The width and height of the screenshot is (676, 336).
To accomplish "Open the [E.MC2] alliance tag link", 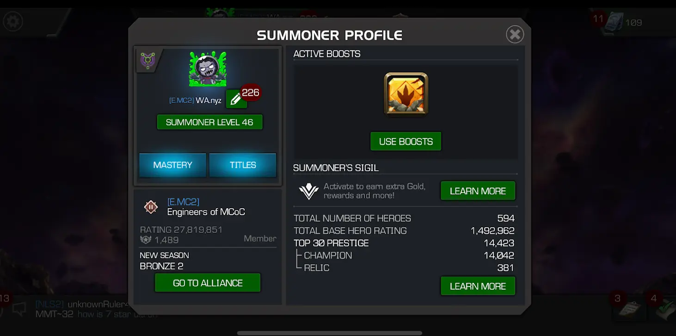I will click(x=183, y=202).
